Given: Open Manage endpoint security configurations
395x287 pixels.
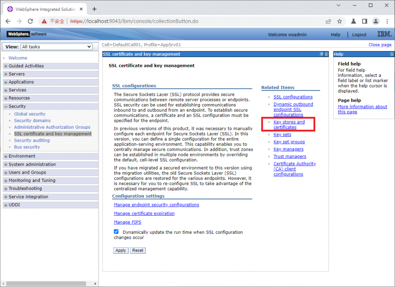Looking at the screenshot, I should (x=157, y=205).
